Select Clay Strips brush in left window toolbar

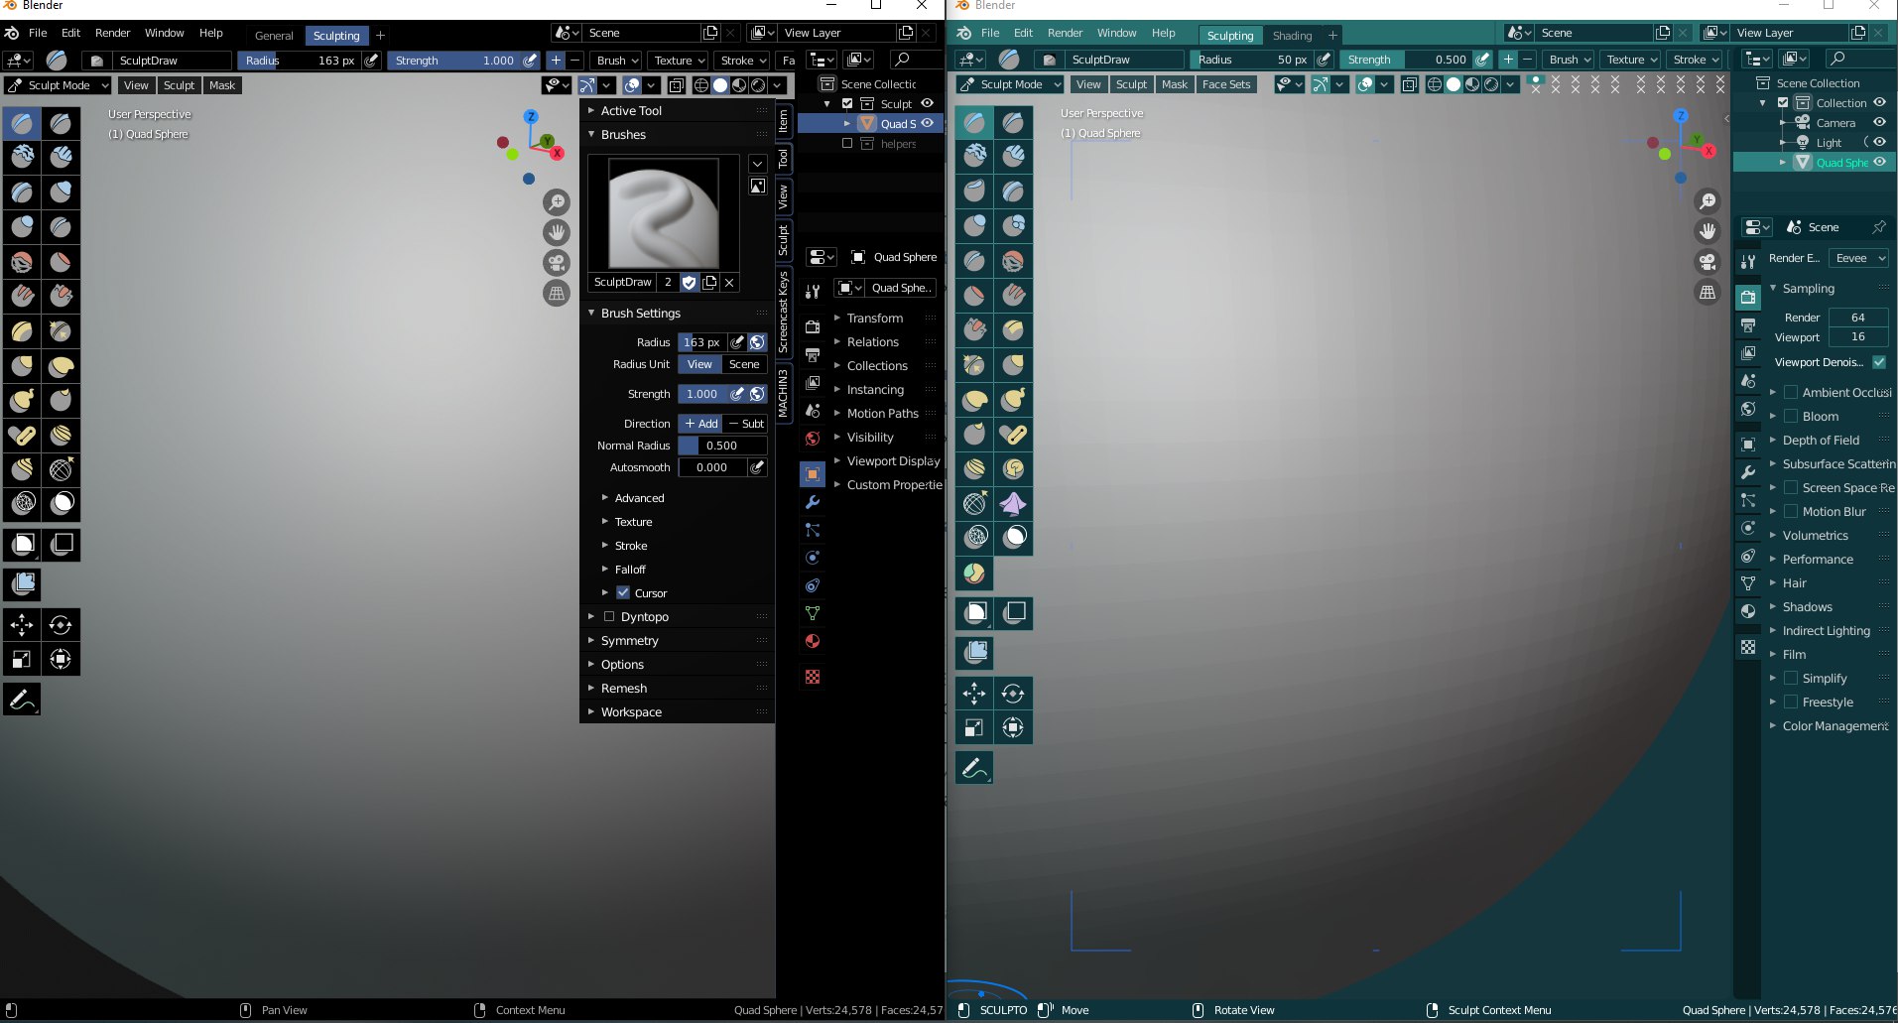(x=61, y=158)
